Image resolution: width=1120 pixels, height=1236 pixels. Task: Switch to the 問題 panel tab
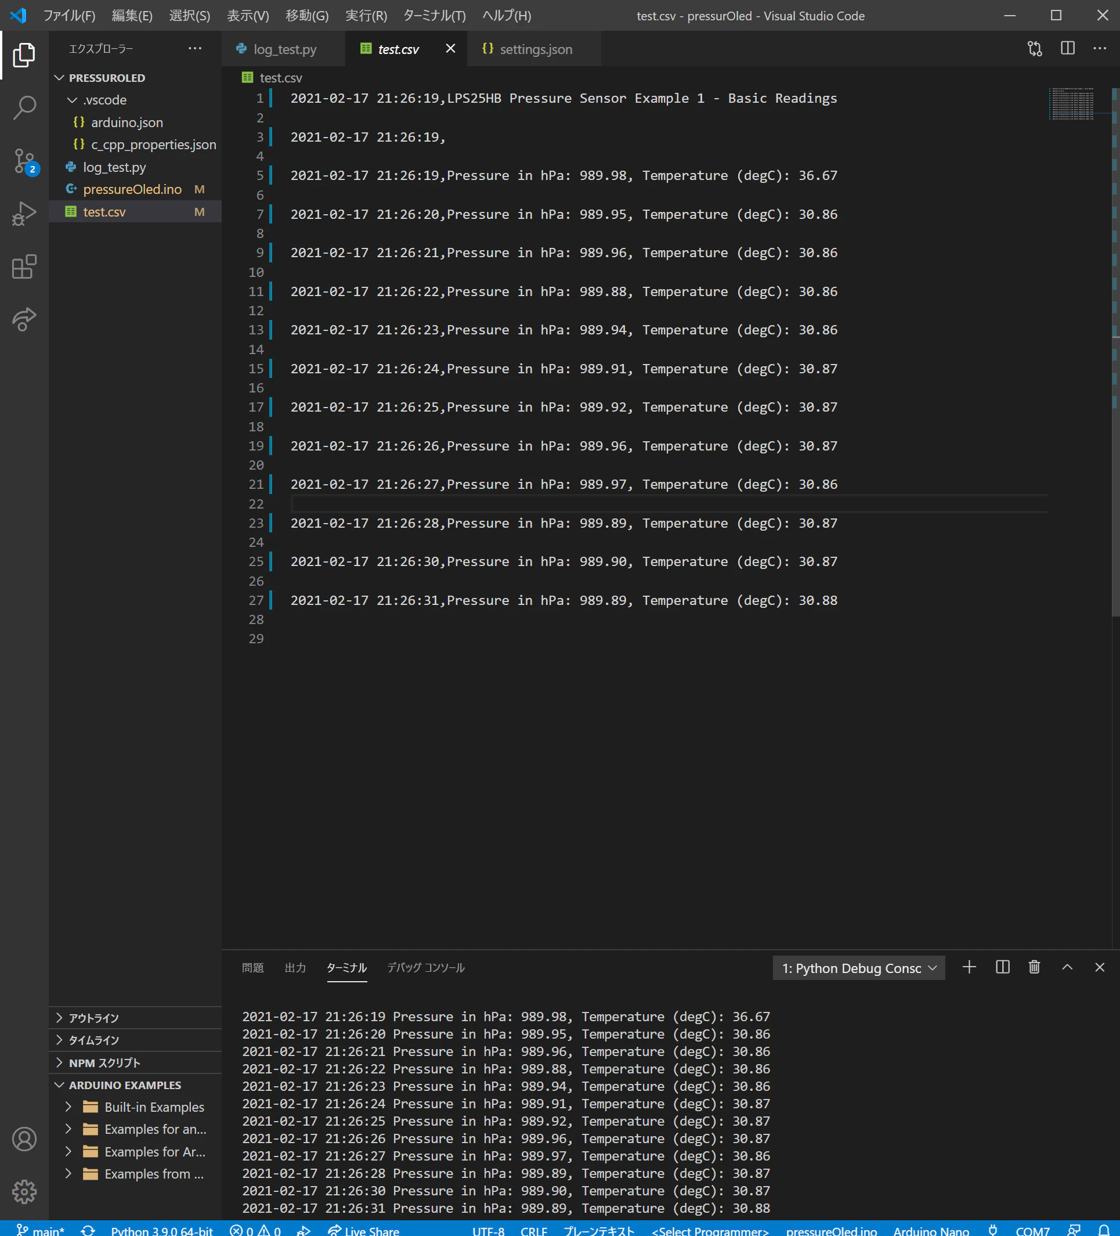(252, 967)
